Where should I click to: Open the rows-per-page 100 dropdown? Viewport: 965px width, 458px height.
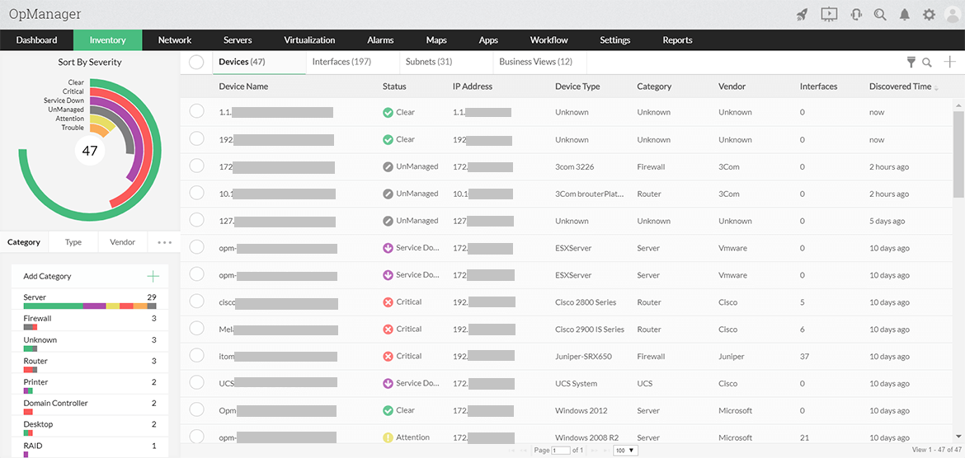pos(626,451)
